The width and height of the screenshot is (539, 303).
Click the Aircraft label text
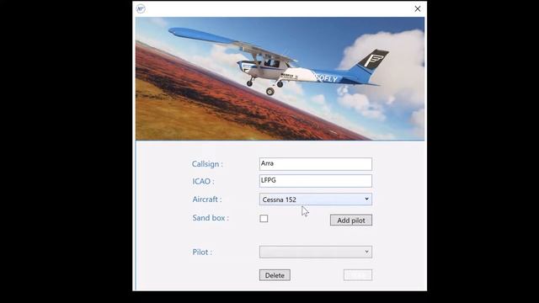(x=207, y=199)
